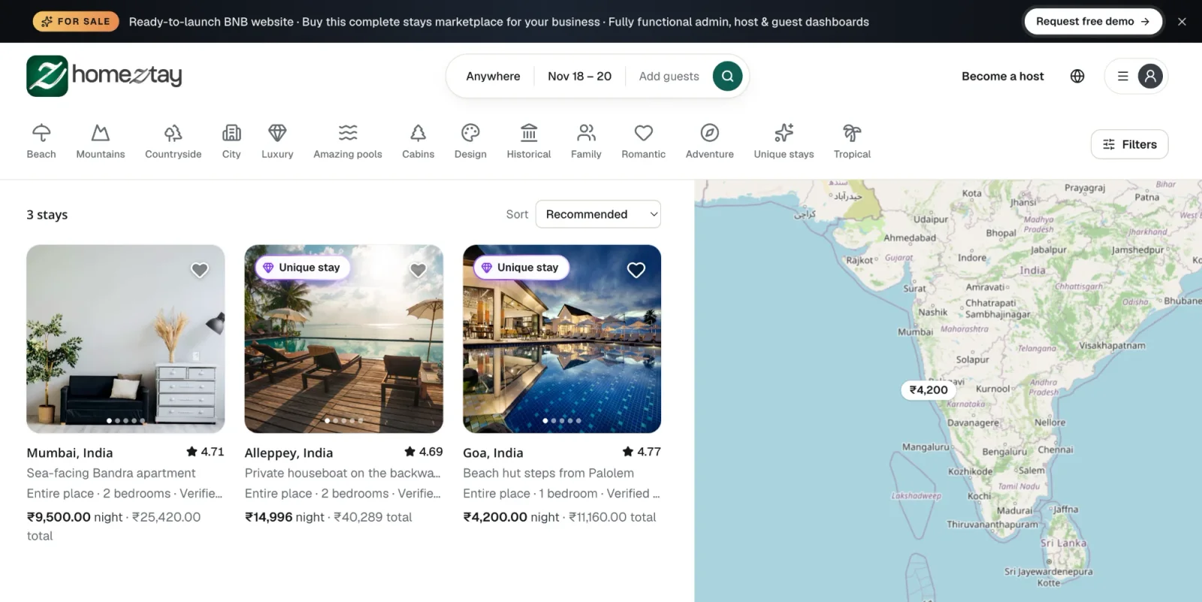Filter by Luxury category
The image size is (1202, 602).
tap(277, 141)
